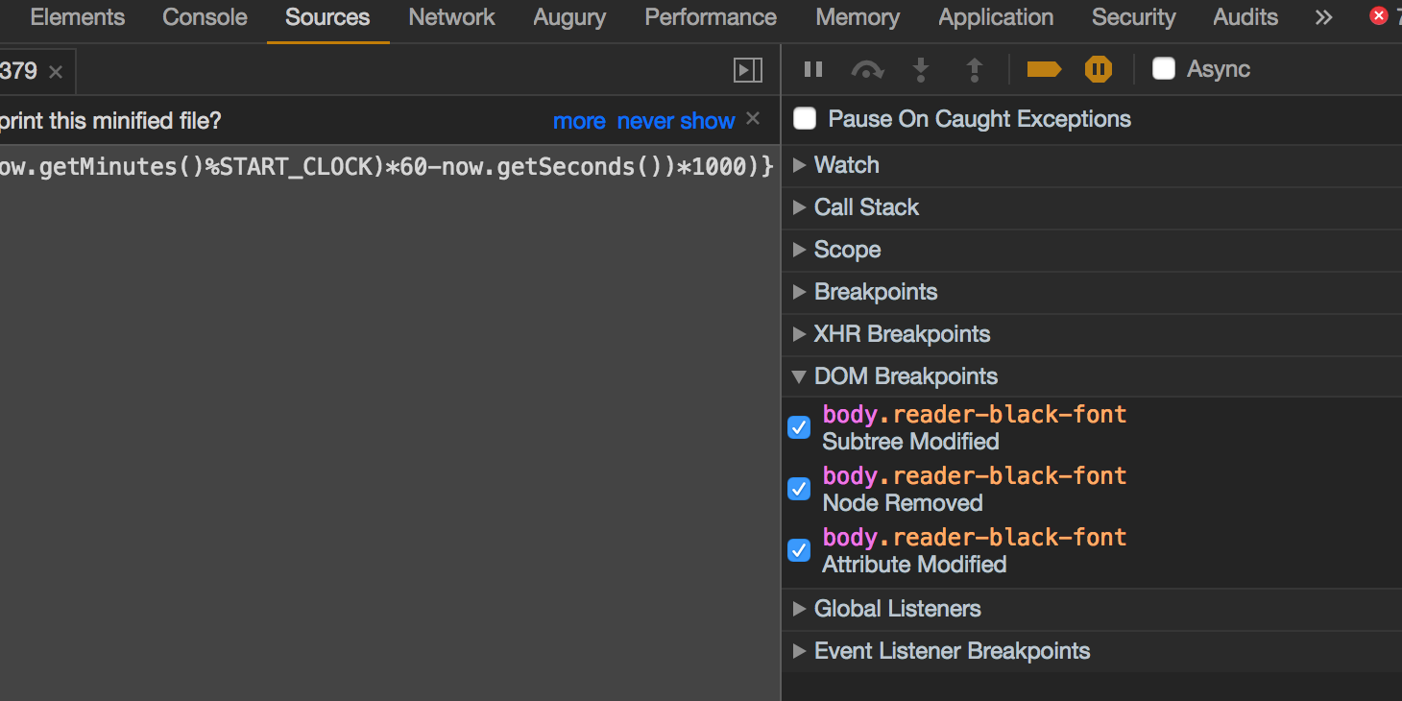
Task: Click the 'never show' link
Action: 676,121
